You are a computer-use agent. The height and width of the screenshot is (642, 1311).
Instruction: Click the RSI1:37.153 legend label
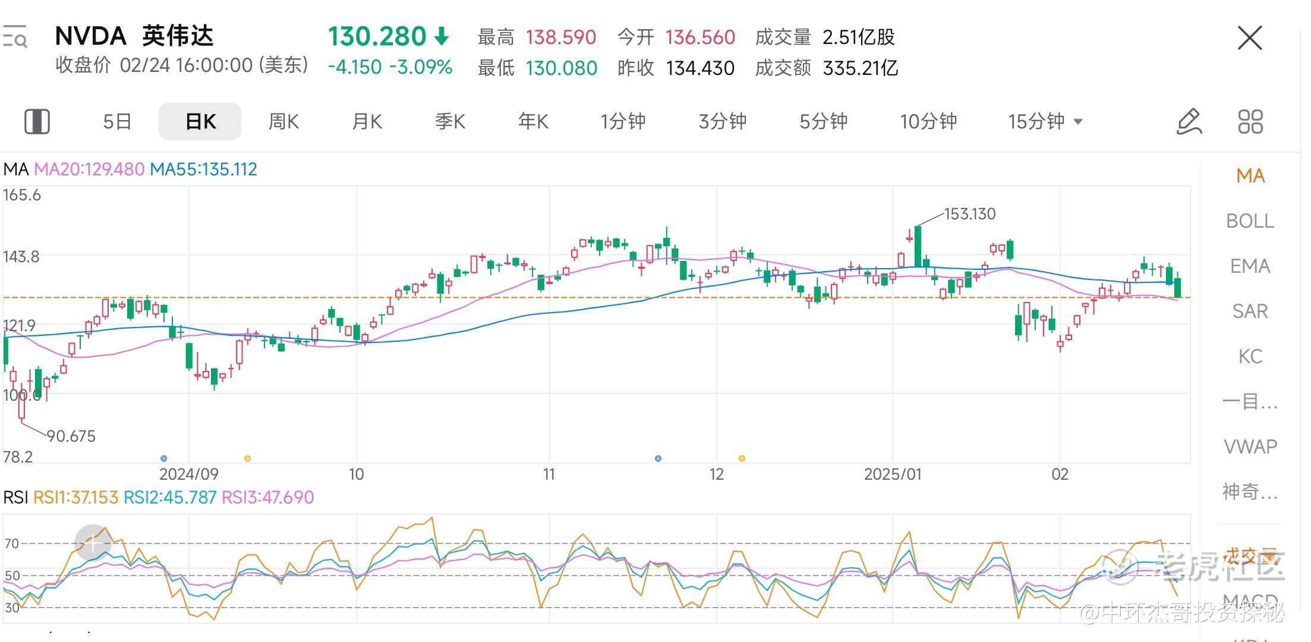[75, 498]
